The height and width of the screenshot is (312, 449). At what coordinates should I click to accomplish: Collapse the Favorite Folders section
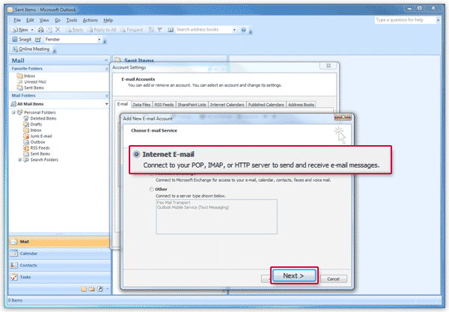(x=106, y=69)
